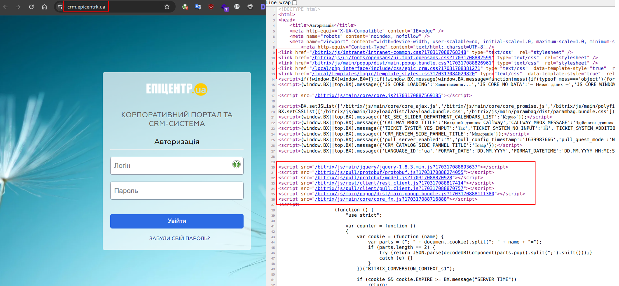619x286 pixels.
Task: Focus the Пароль input field
Action: point(177,191)
